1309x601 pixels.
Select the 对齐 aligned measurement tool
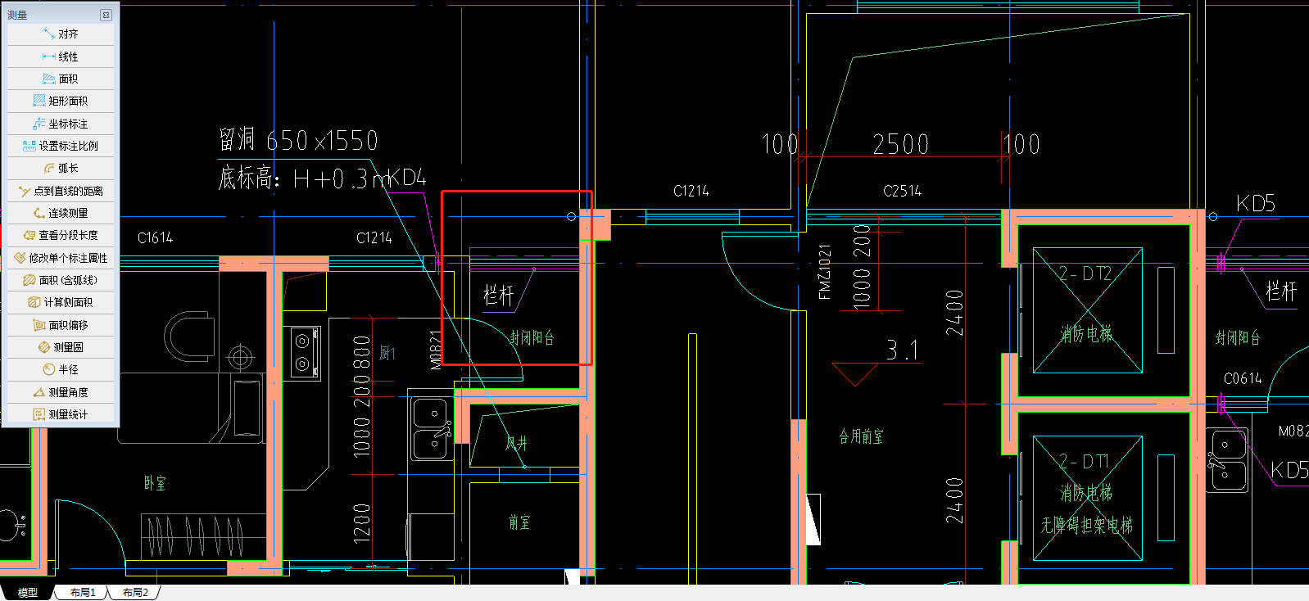61,34
